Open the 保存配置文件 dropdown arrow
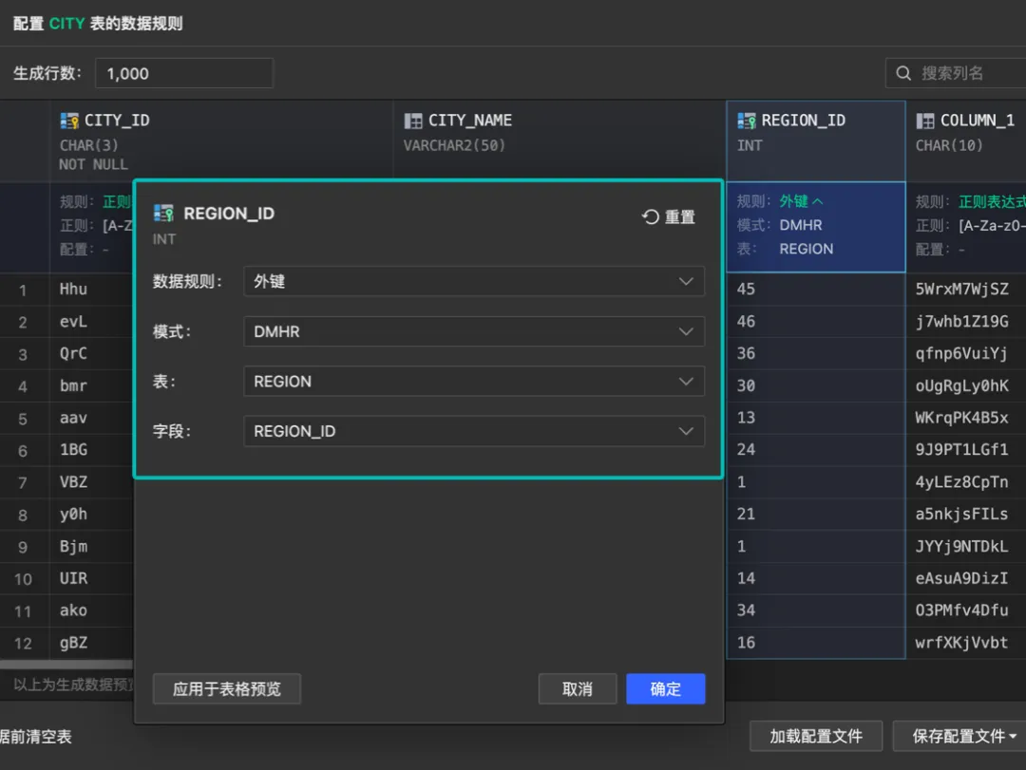Viewport: 1026px width, 770px height. click(x=1013, y=736)
